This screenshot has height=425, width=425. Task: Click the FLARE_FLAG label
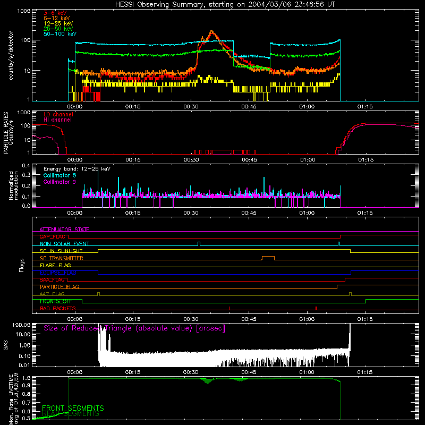coord(55,265)
